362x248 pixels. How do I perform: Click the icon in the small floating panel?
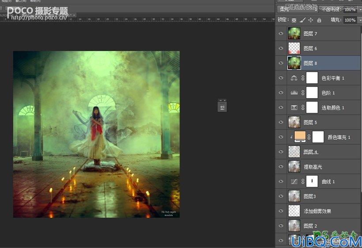(222, 107)
